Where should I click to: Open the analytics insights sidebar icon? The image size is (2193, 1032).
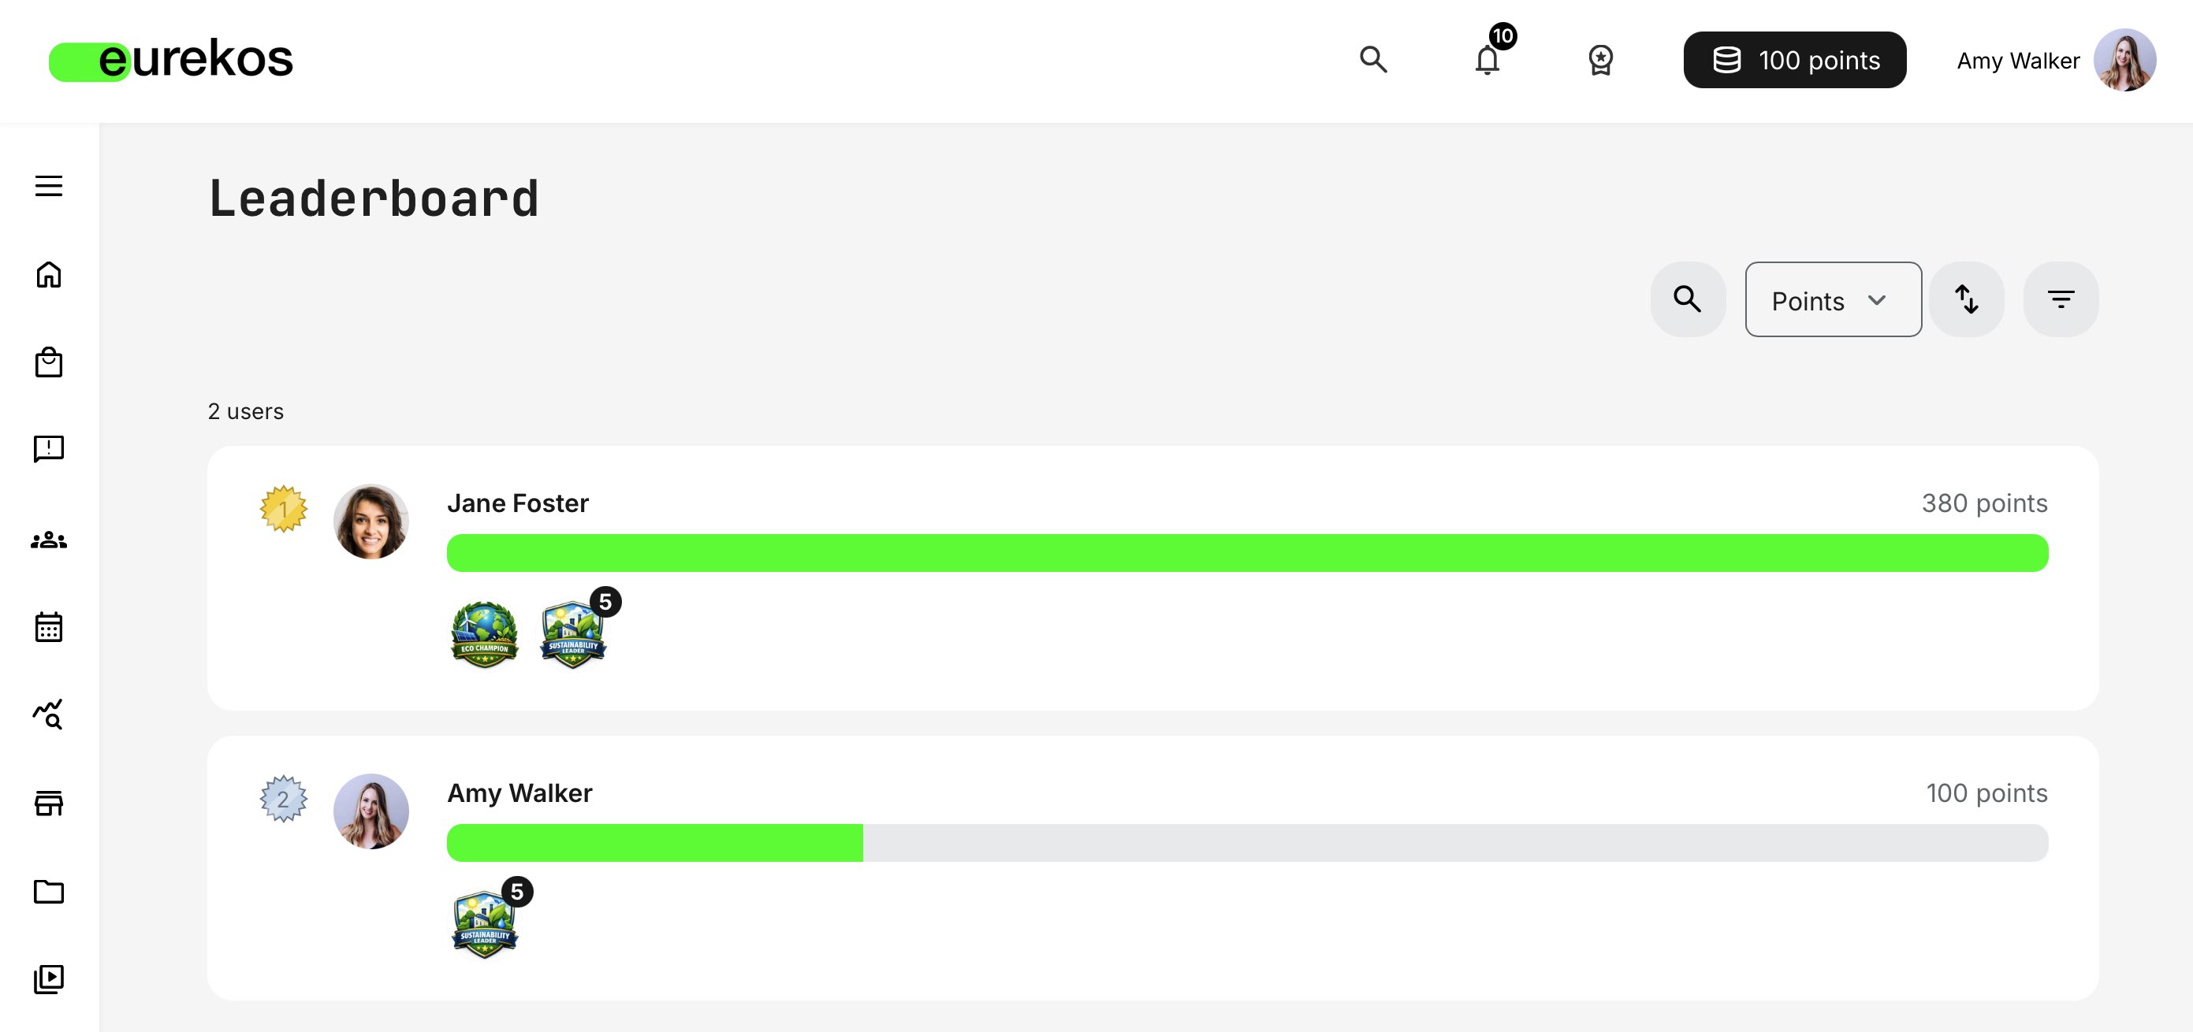49,715
